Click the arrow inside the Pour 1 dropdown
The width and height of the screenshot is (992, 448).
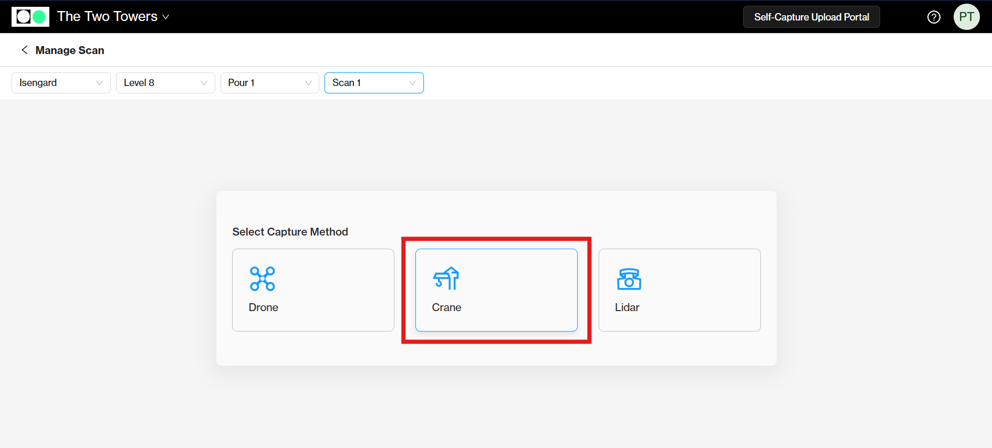308,83
